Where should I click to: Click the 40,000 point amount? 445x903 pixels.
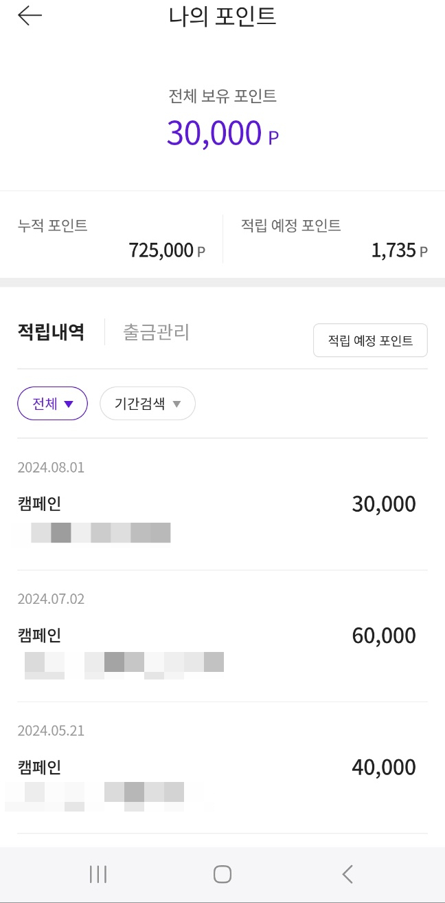[x=383, y=768]
